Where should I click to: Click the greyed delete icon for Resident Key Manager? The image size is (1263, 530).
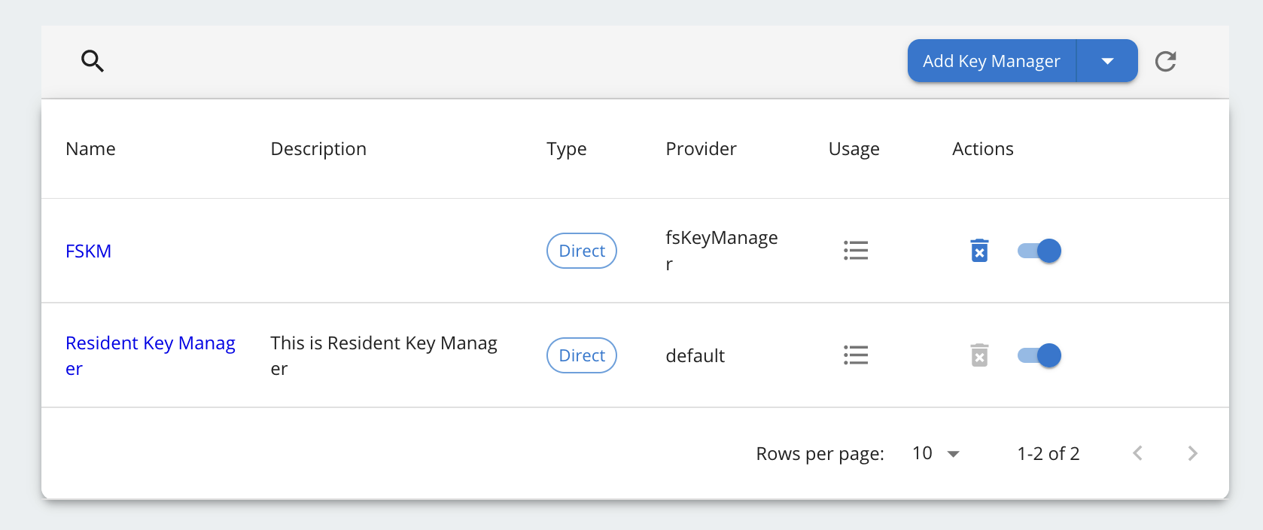979,355
